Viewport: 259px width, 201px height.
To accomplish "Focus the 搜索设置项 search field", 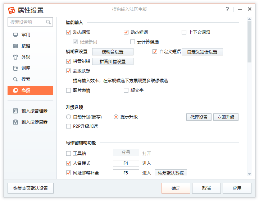I will (x=30, y=22).
